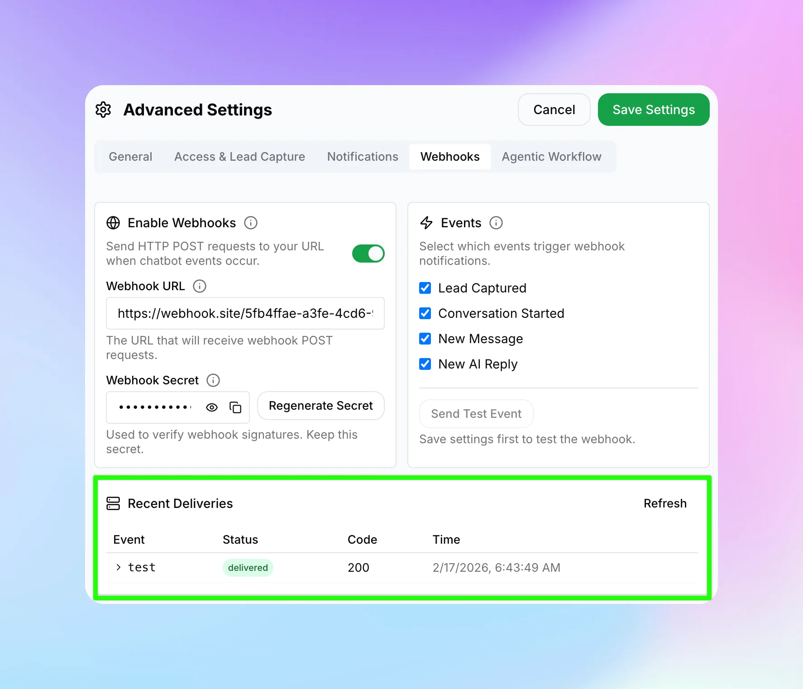Click inside the Webhook URL field
This screenshot has width=803, height=689.
coord(245,313)
